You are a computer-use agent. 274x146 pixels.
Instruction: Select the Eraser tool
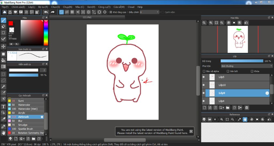[3, 26]
